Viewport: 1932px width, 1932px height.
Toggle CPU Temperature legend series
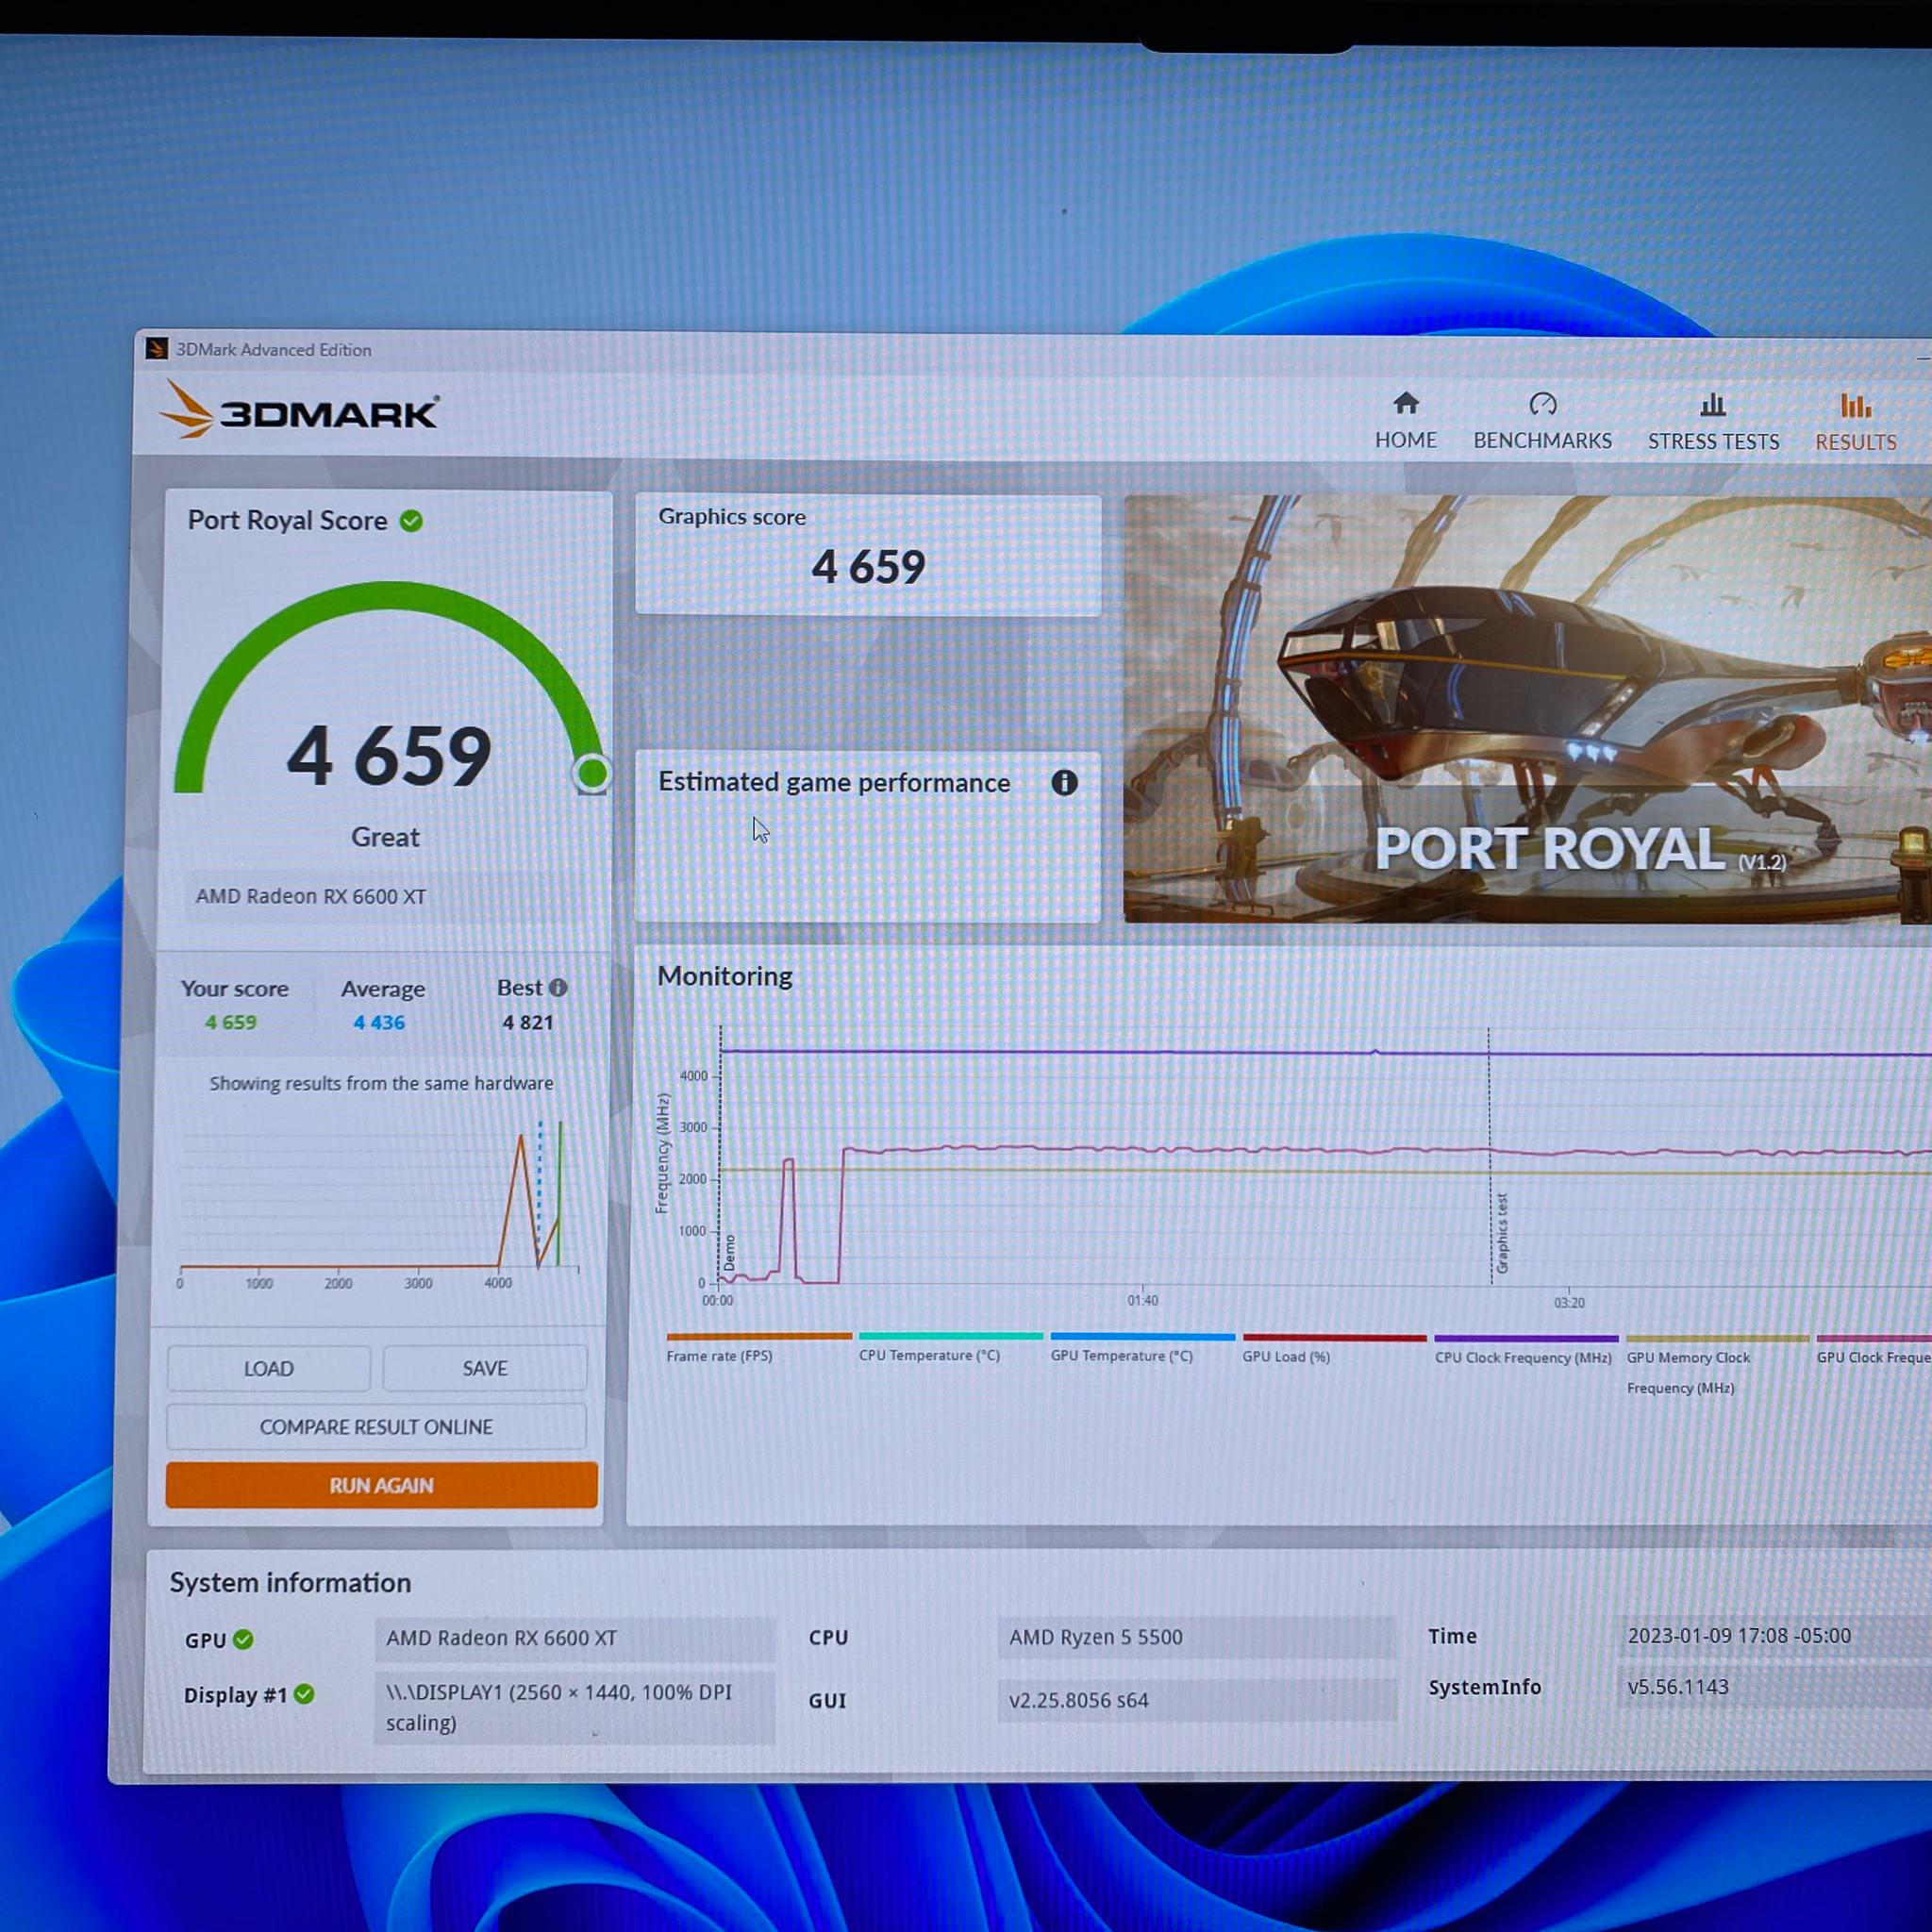950,1347
